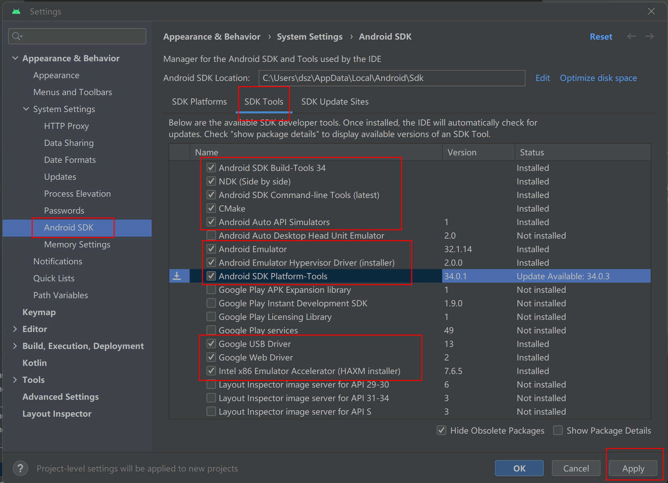The image size is (668, 483).
Task: Select HTTP Proxy settings
Action: coord(66,126)
